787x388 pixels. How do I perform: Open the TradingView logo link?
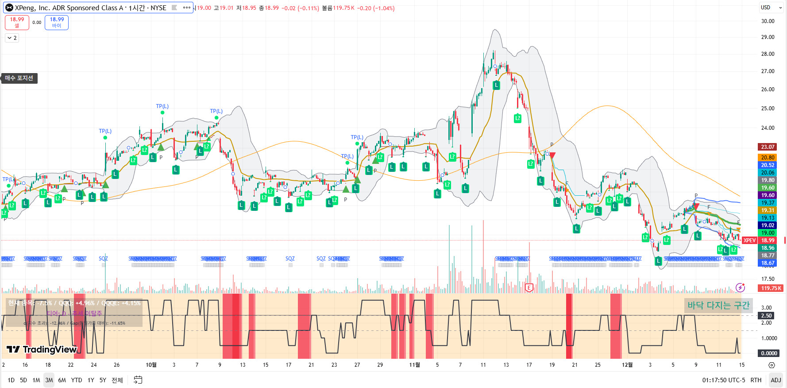pos(42,349)
